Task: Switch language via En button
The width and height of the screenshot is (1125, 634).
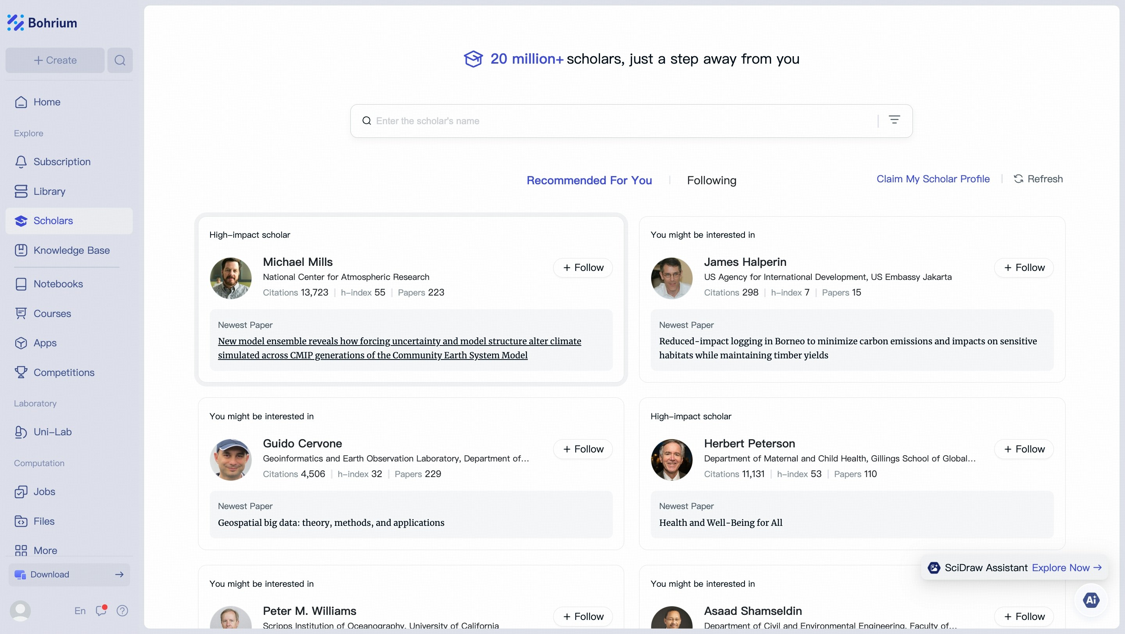Action: (x=80, y=611)
